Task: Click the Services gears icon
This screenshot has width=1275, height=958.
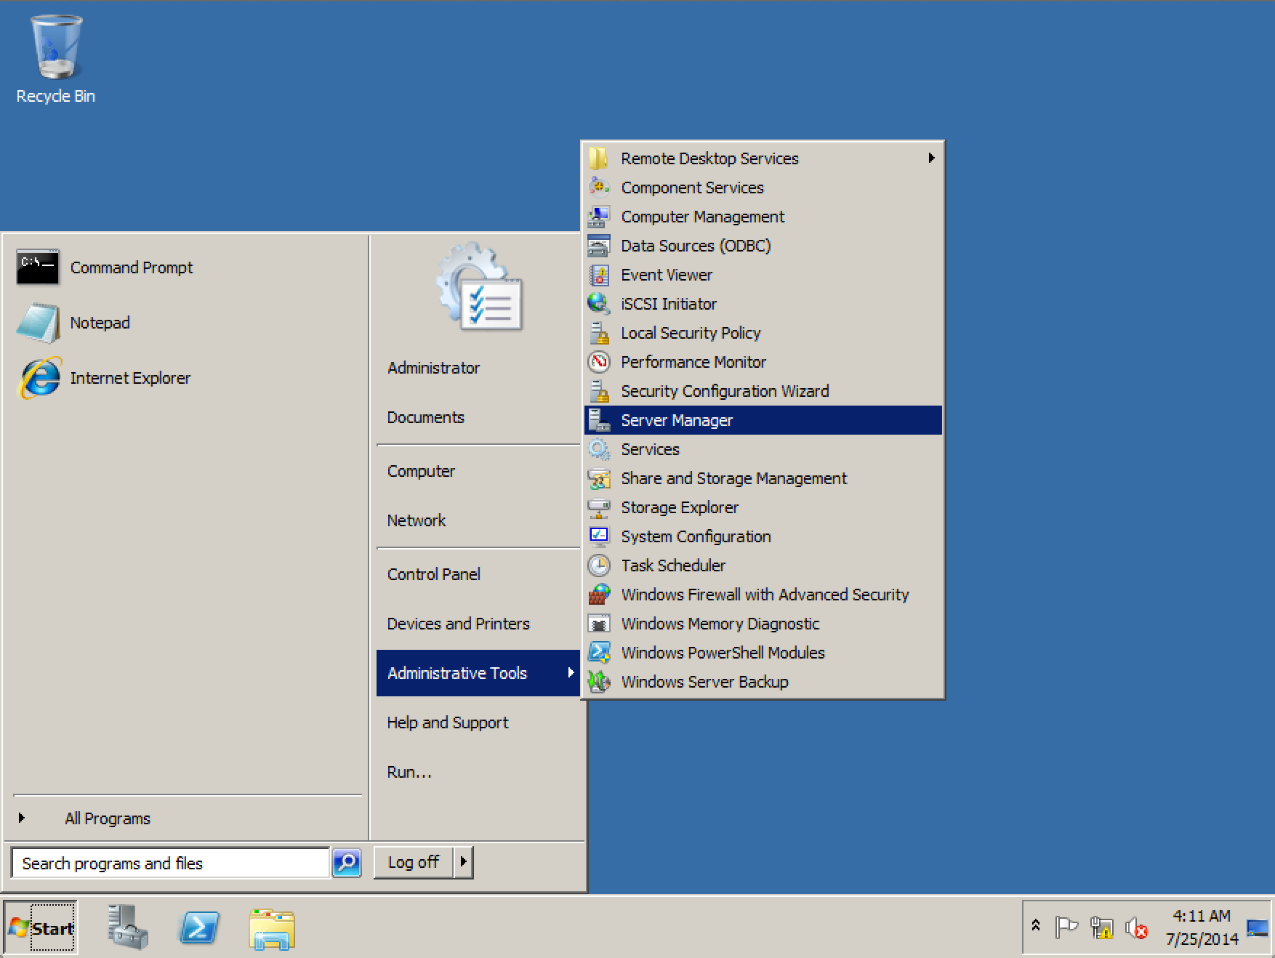Action: point(599,449)
